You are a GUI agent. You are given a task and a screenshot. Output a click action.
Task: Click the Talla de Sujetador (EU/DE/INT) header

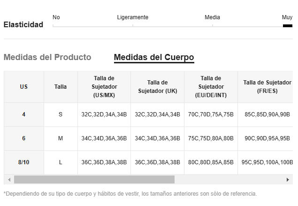click(211, 87)
